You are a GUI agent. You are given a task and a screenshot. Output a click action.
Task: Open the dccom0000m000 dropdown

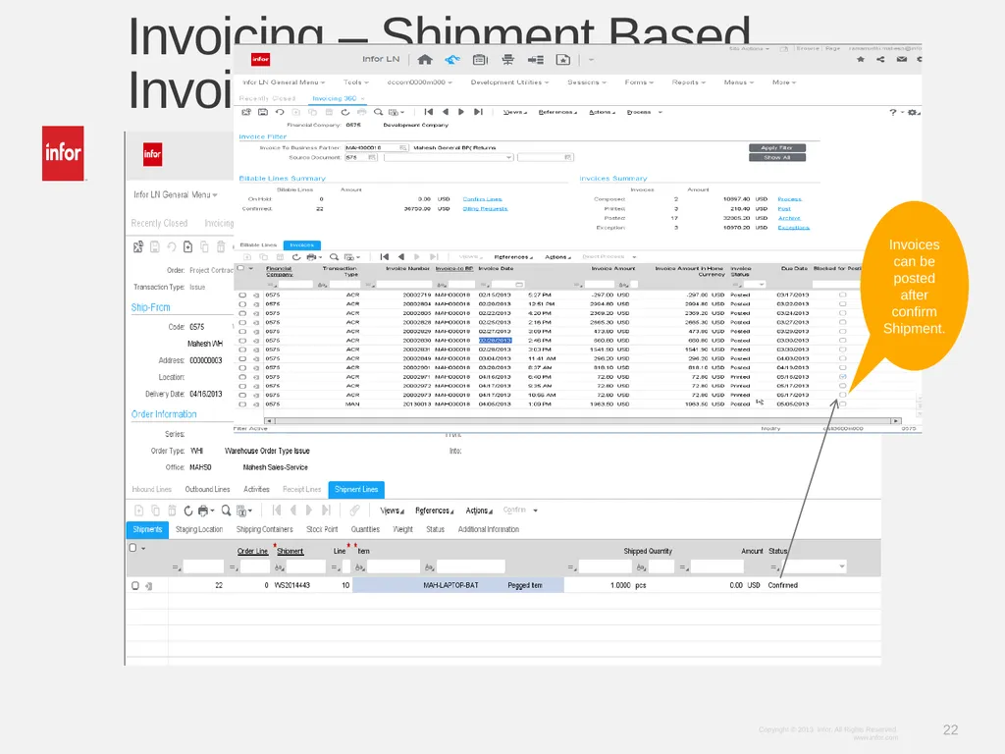(419, 82)
